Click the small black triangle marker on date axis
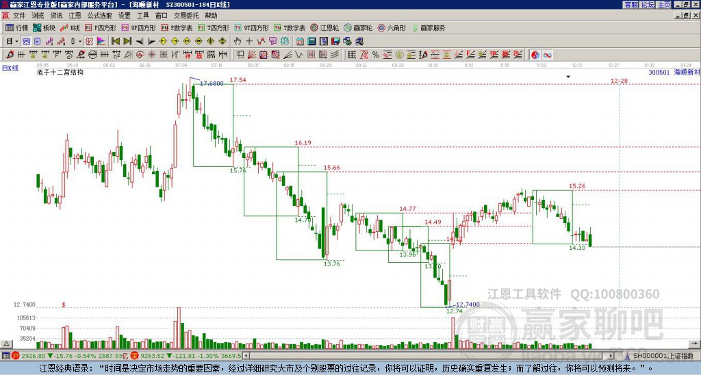 point(568,77)
